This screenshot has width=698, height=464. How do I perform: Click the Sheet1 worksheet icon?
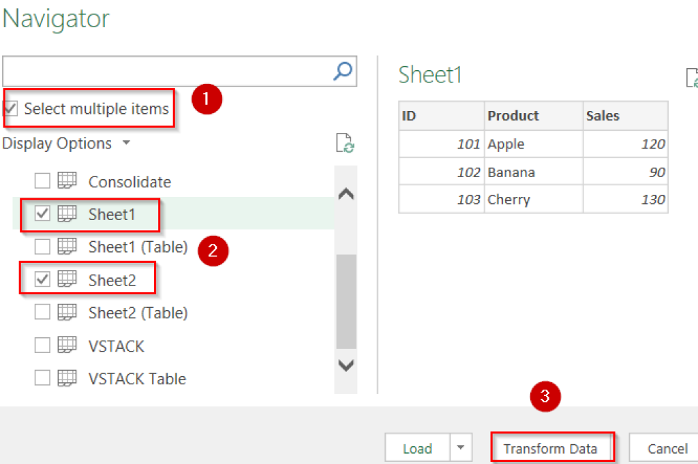pyautogui.click(x=66, y=214)
